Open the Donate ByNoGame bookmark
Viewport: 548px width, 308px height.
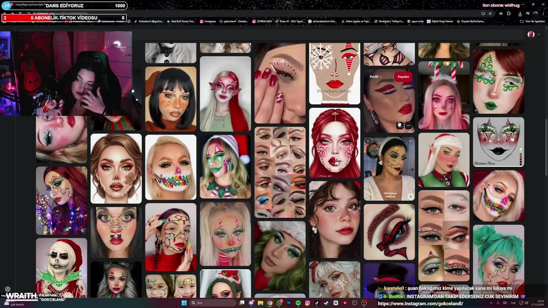pyautogui.click(x=471, y=21)
